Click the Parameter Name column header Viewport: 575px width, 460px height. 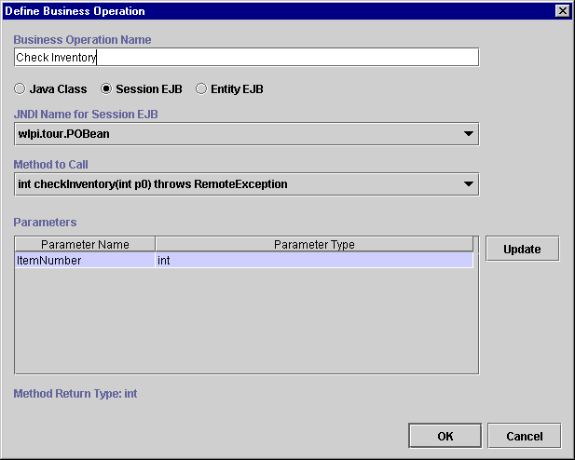pos(85,245)
